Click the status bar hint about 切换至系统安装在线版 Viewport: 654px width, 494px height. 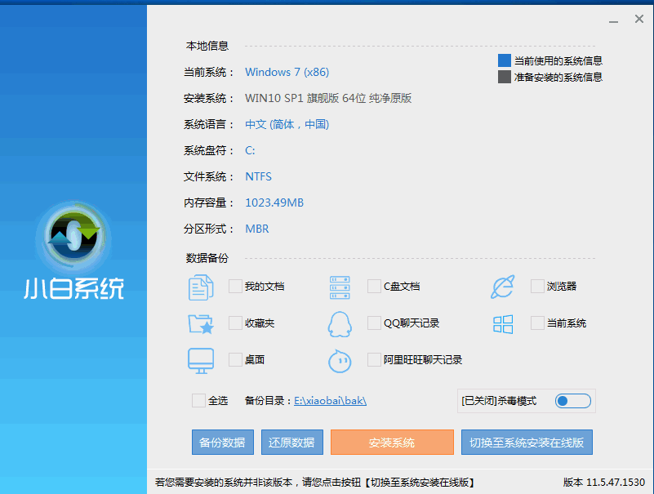coord(315,483)
